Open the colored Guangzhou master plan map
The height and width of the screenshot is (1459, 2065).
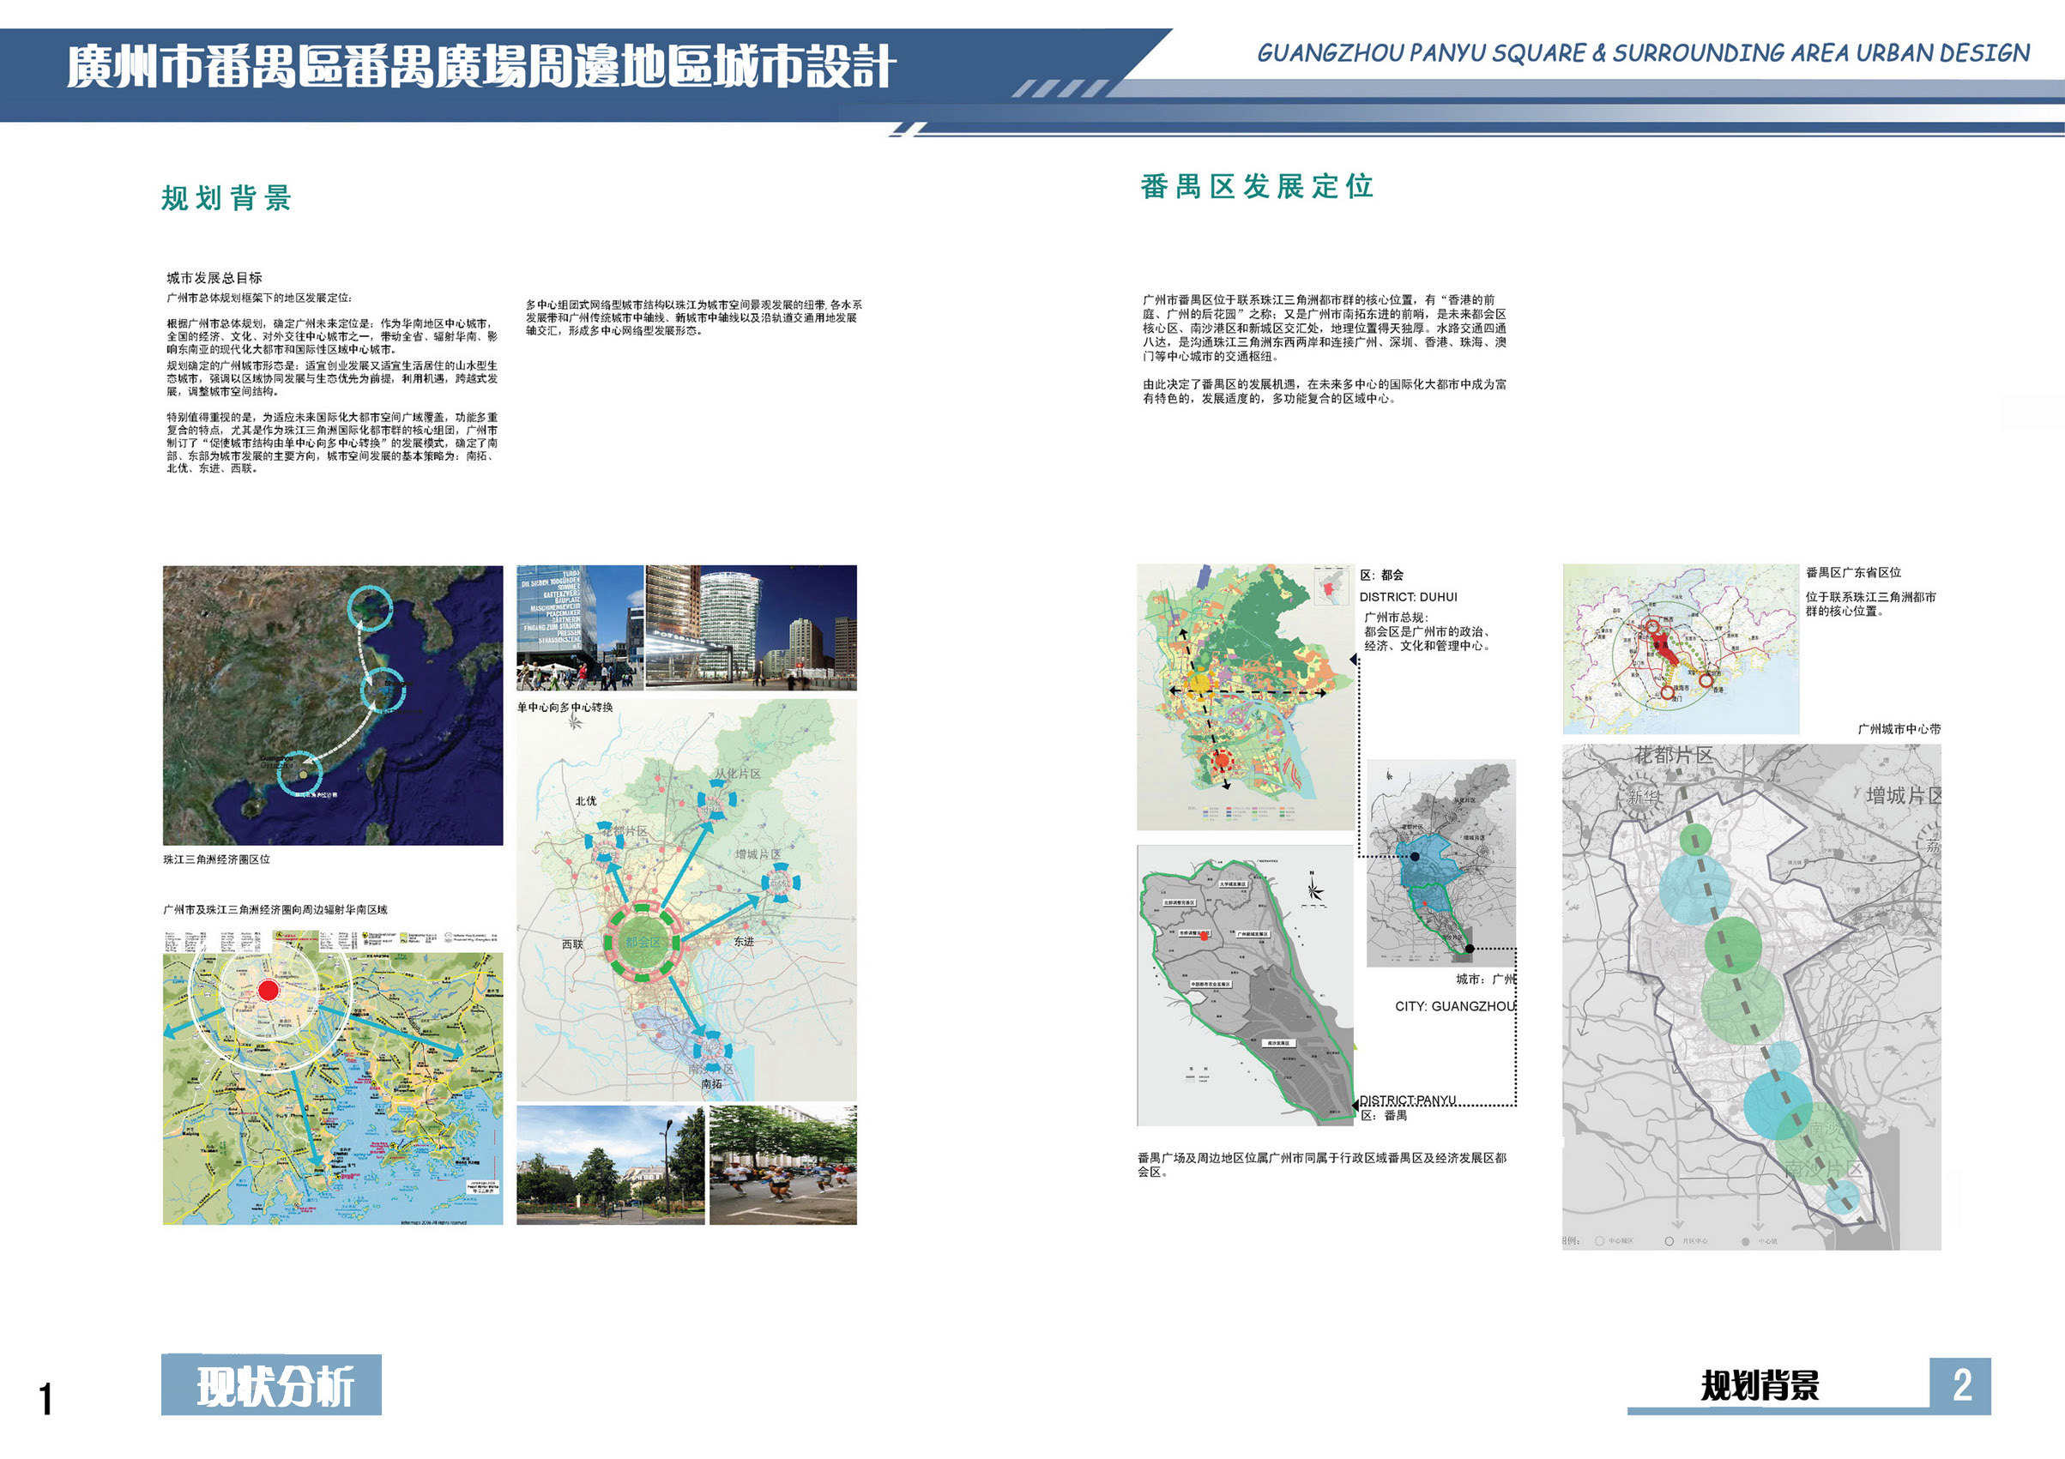(1246, 696)
